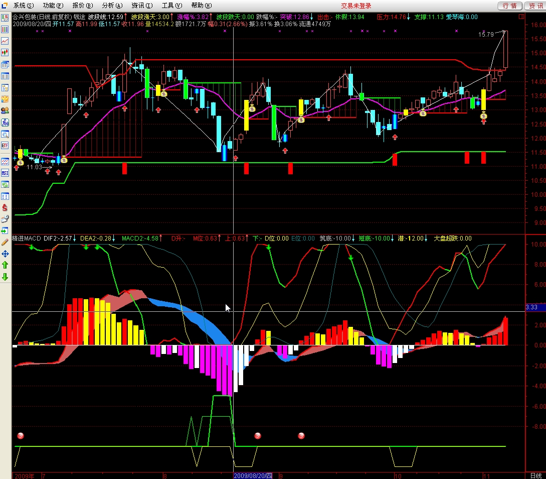Select the line chart icon in sidebar
Screen dimensions: 546x479
click(5, 41)
